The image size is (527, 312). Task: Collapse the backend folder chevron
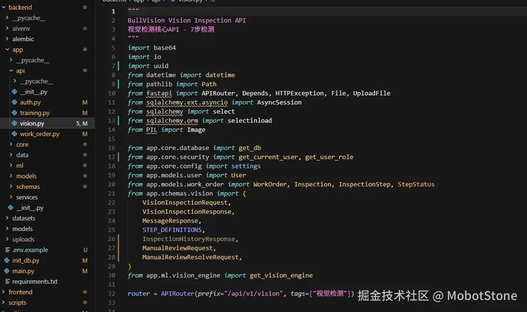click(x=4, y=7)
